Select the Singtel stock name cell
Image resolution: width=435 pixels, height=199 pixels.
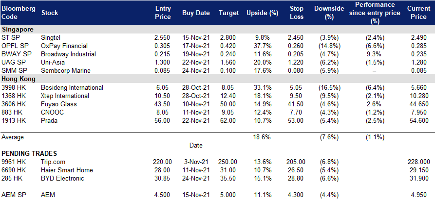[x=51, y=37]
